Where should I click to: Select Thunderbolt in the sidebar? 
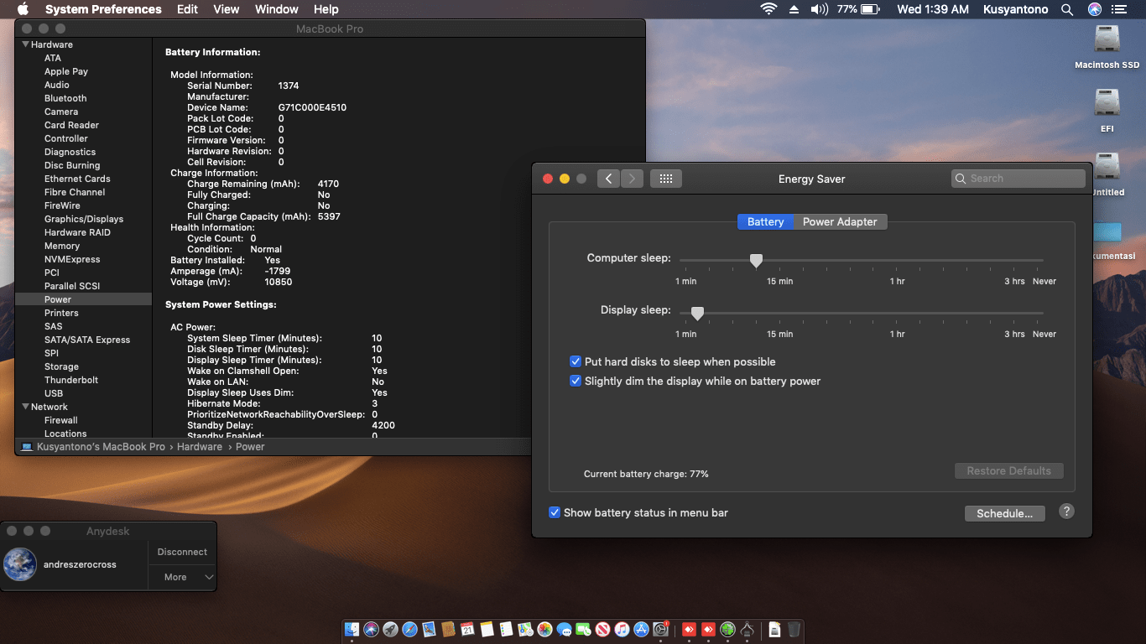[71, 380]
